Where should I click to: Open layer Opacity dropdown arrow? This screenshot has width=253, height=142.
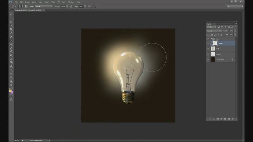[235, 31]
